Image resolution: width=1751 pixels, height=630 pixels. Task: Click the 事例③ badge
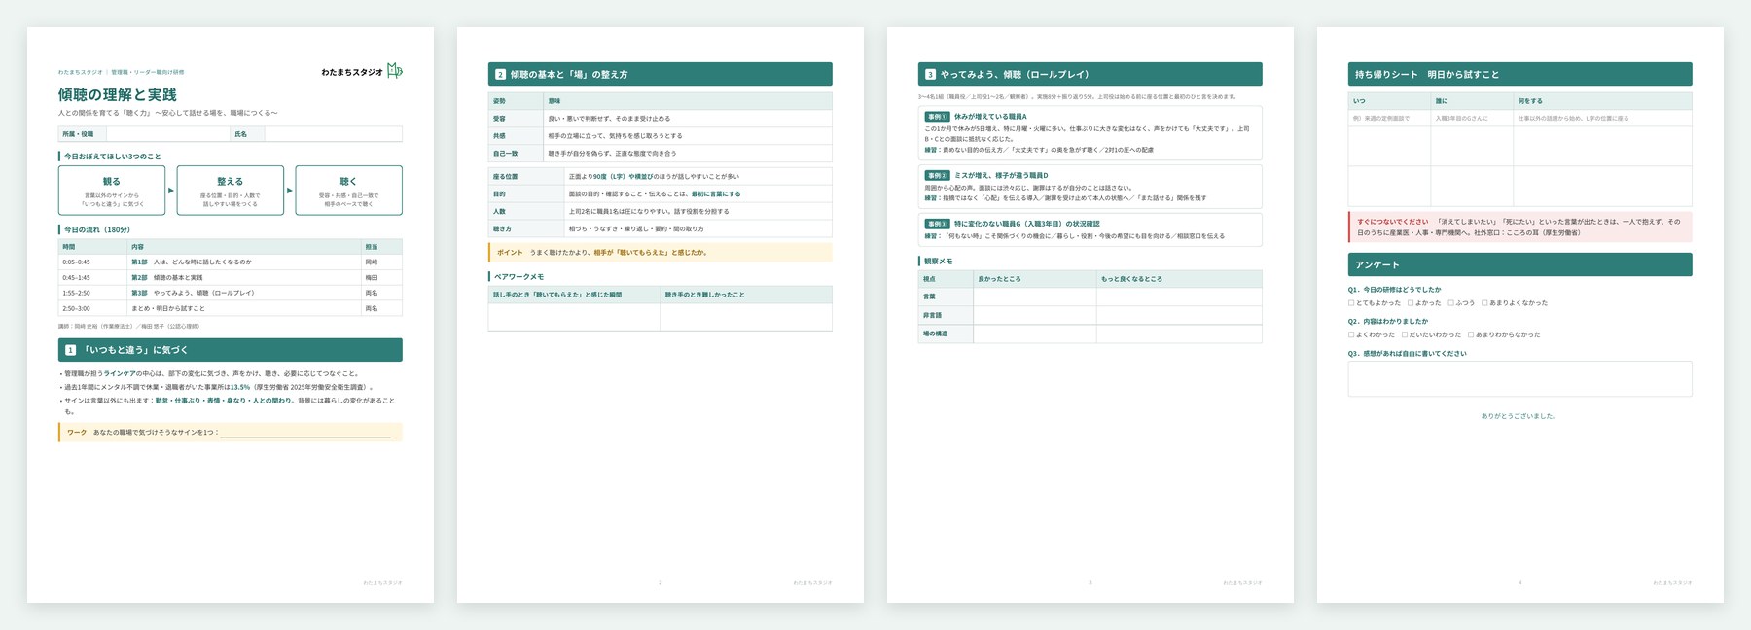click(x=936, y=224)
